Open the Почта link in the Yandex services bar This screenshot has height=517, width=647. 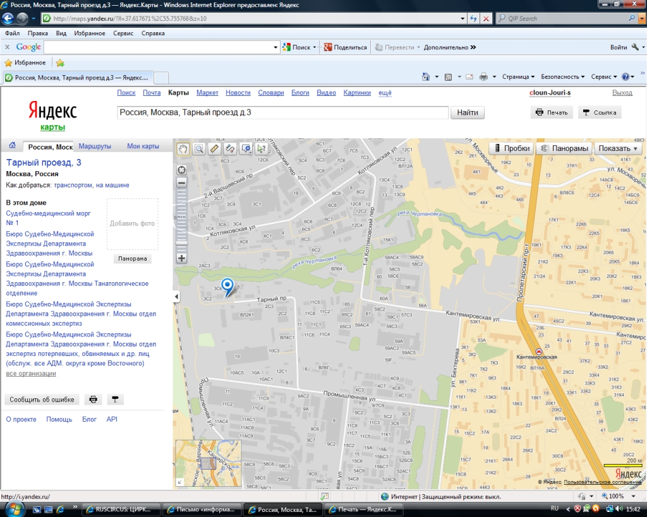[x=152, y=93]
